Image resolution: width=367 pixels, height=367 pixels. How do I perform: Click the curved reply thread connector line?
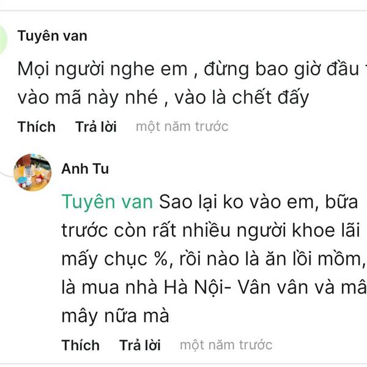pyautogui.click(x=7, y=174)
